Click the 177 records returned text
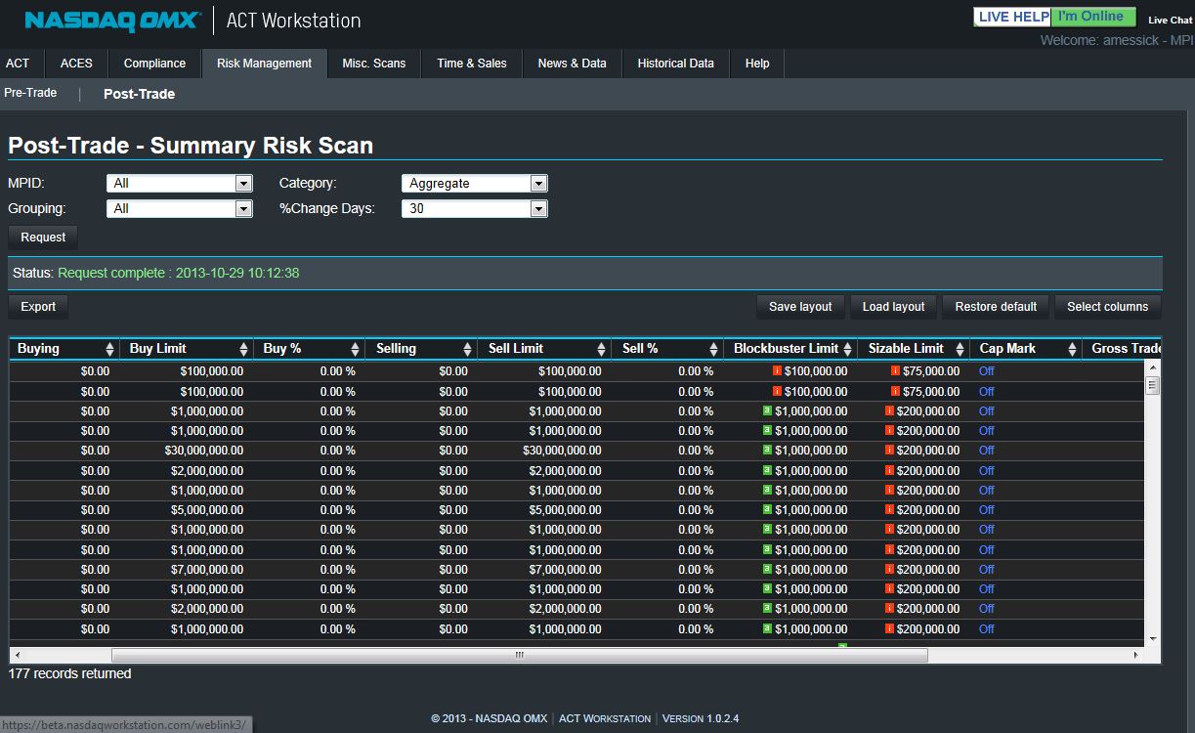The height and width of the screenshot is (733, 1195). [69, 673]
